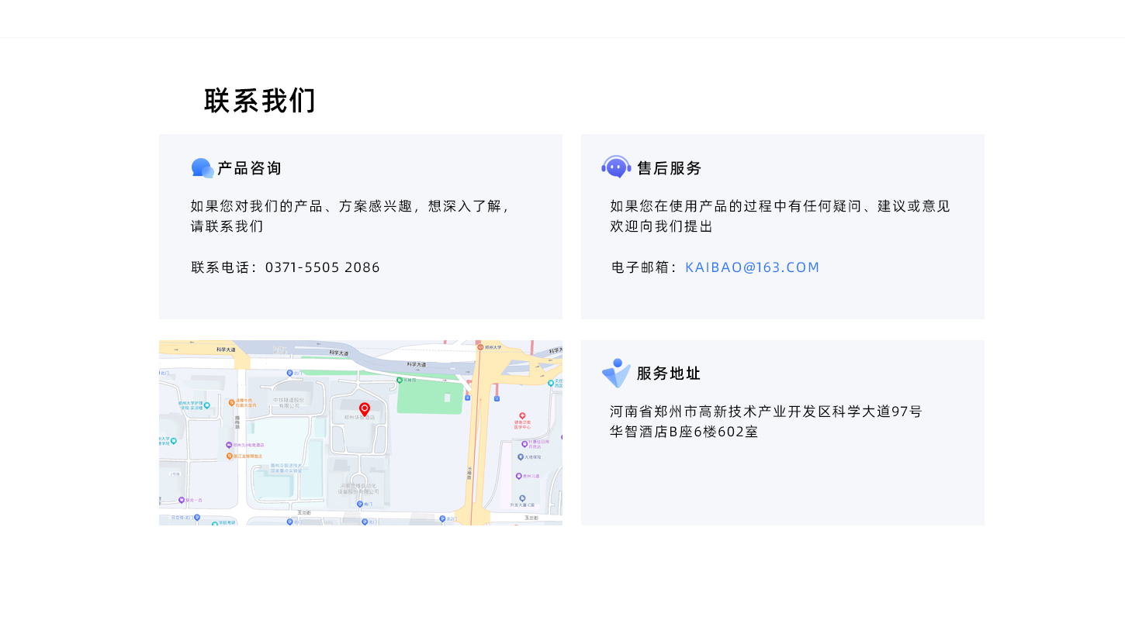Click the 升龙大厦-C座 marker on the map
The height and width of the screenshot is (620, 1125).
click(521, 498)
